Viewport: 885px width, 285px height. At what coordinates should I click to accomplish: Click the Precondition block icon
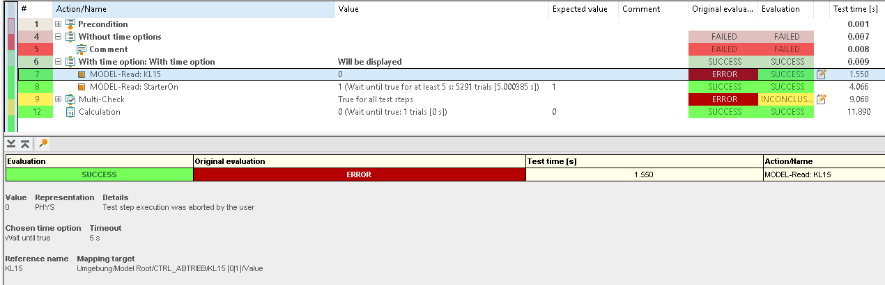click(70, 24)
